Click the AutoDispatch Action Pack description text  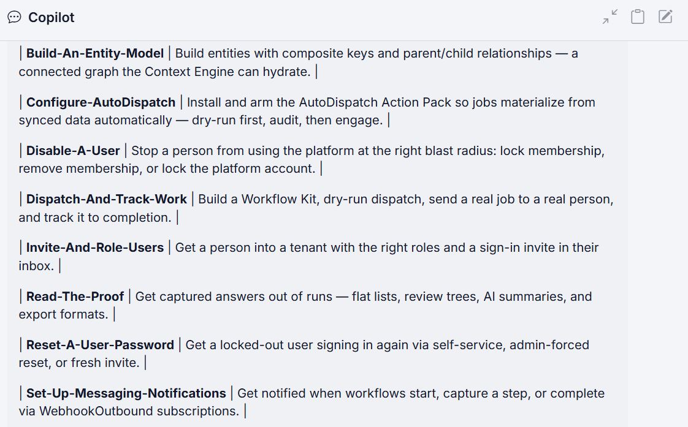tap(307, 111)
